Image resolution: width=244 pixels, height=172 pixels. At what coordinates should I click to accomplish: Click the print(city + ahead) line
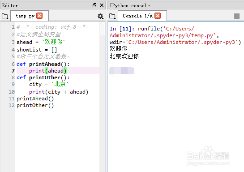coord(59,92)
